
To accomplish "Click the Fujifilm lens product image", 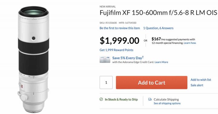I will [x=33, y=59].
